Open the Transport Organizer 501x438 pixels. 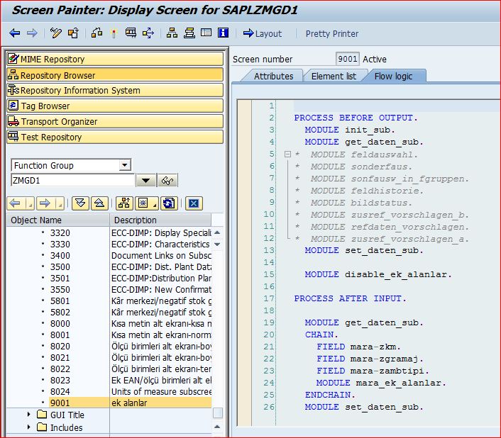(x=115, y=121)
